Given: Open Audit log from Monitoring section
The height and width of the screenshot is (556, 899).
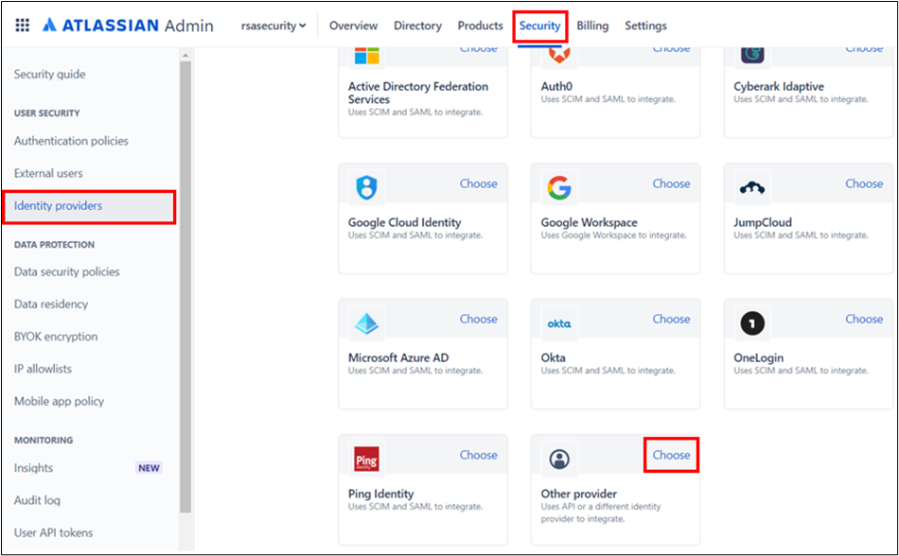Looking at the screenshot, I should tap(37, 500).
